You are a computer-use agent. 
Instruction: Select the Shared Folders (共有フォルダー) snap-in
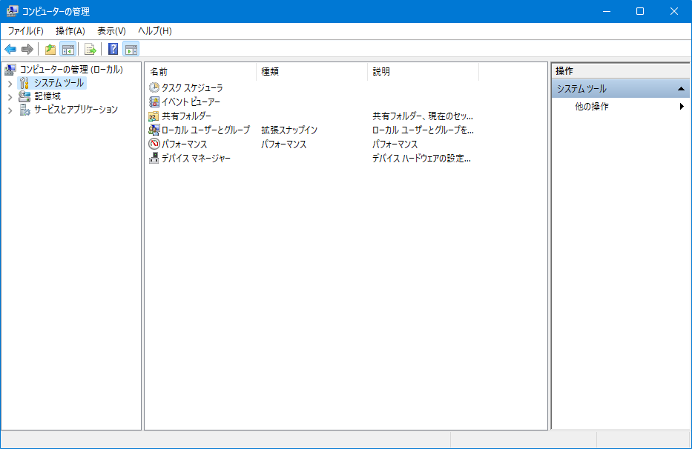(x=185, y=116)
